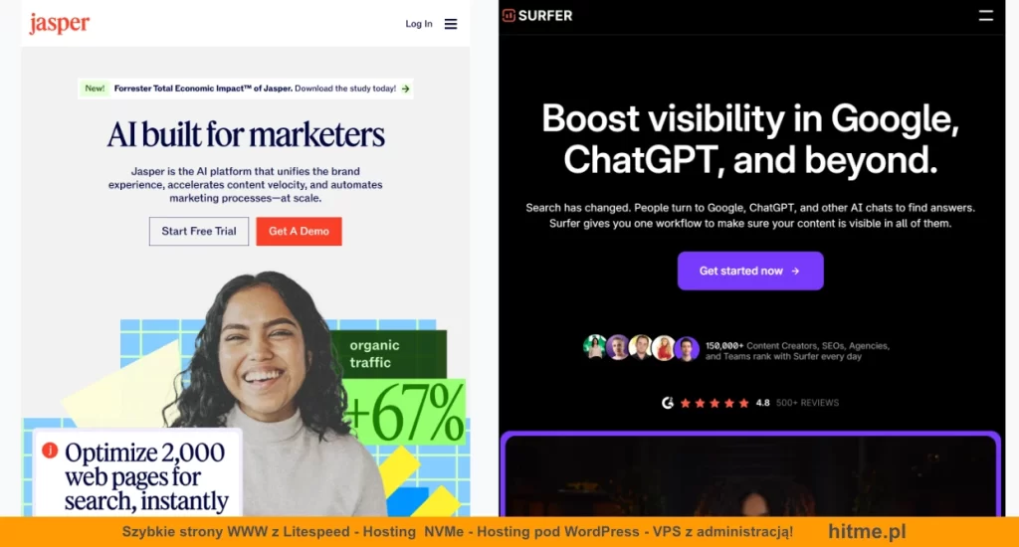Click Log In on Jasper

tap(419, 24)
